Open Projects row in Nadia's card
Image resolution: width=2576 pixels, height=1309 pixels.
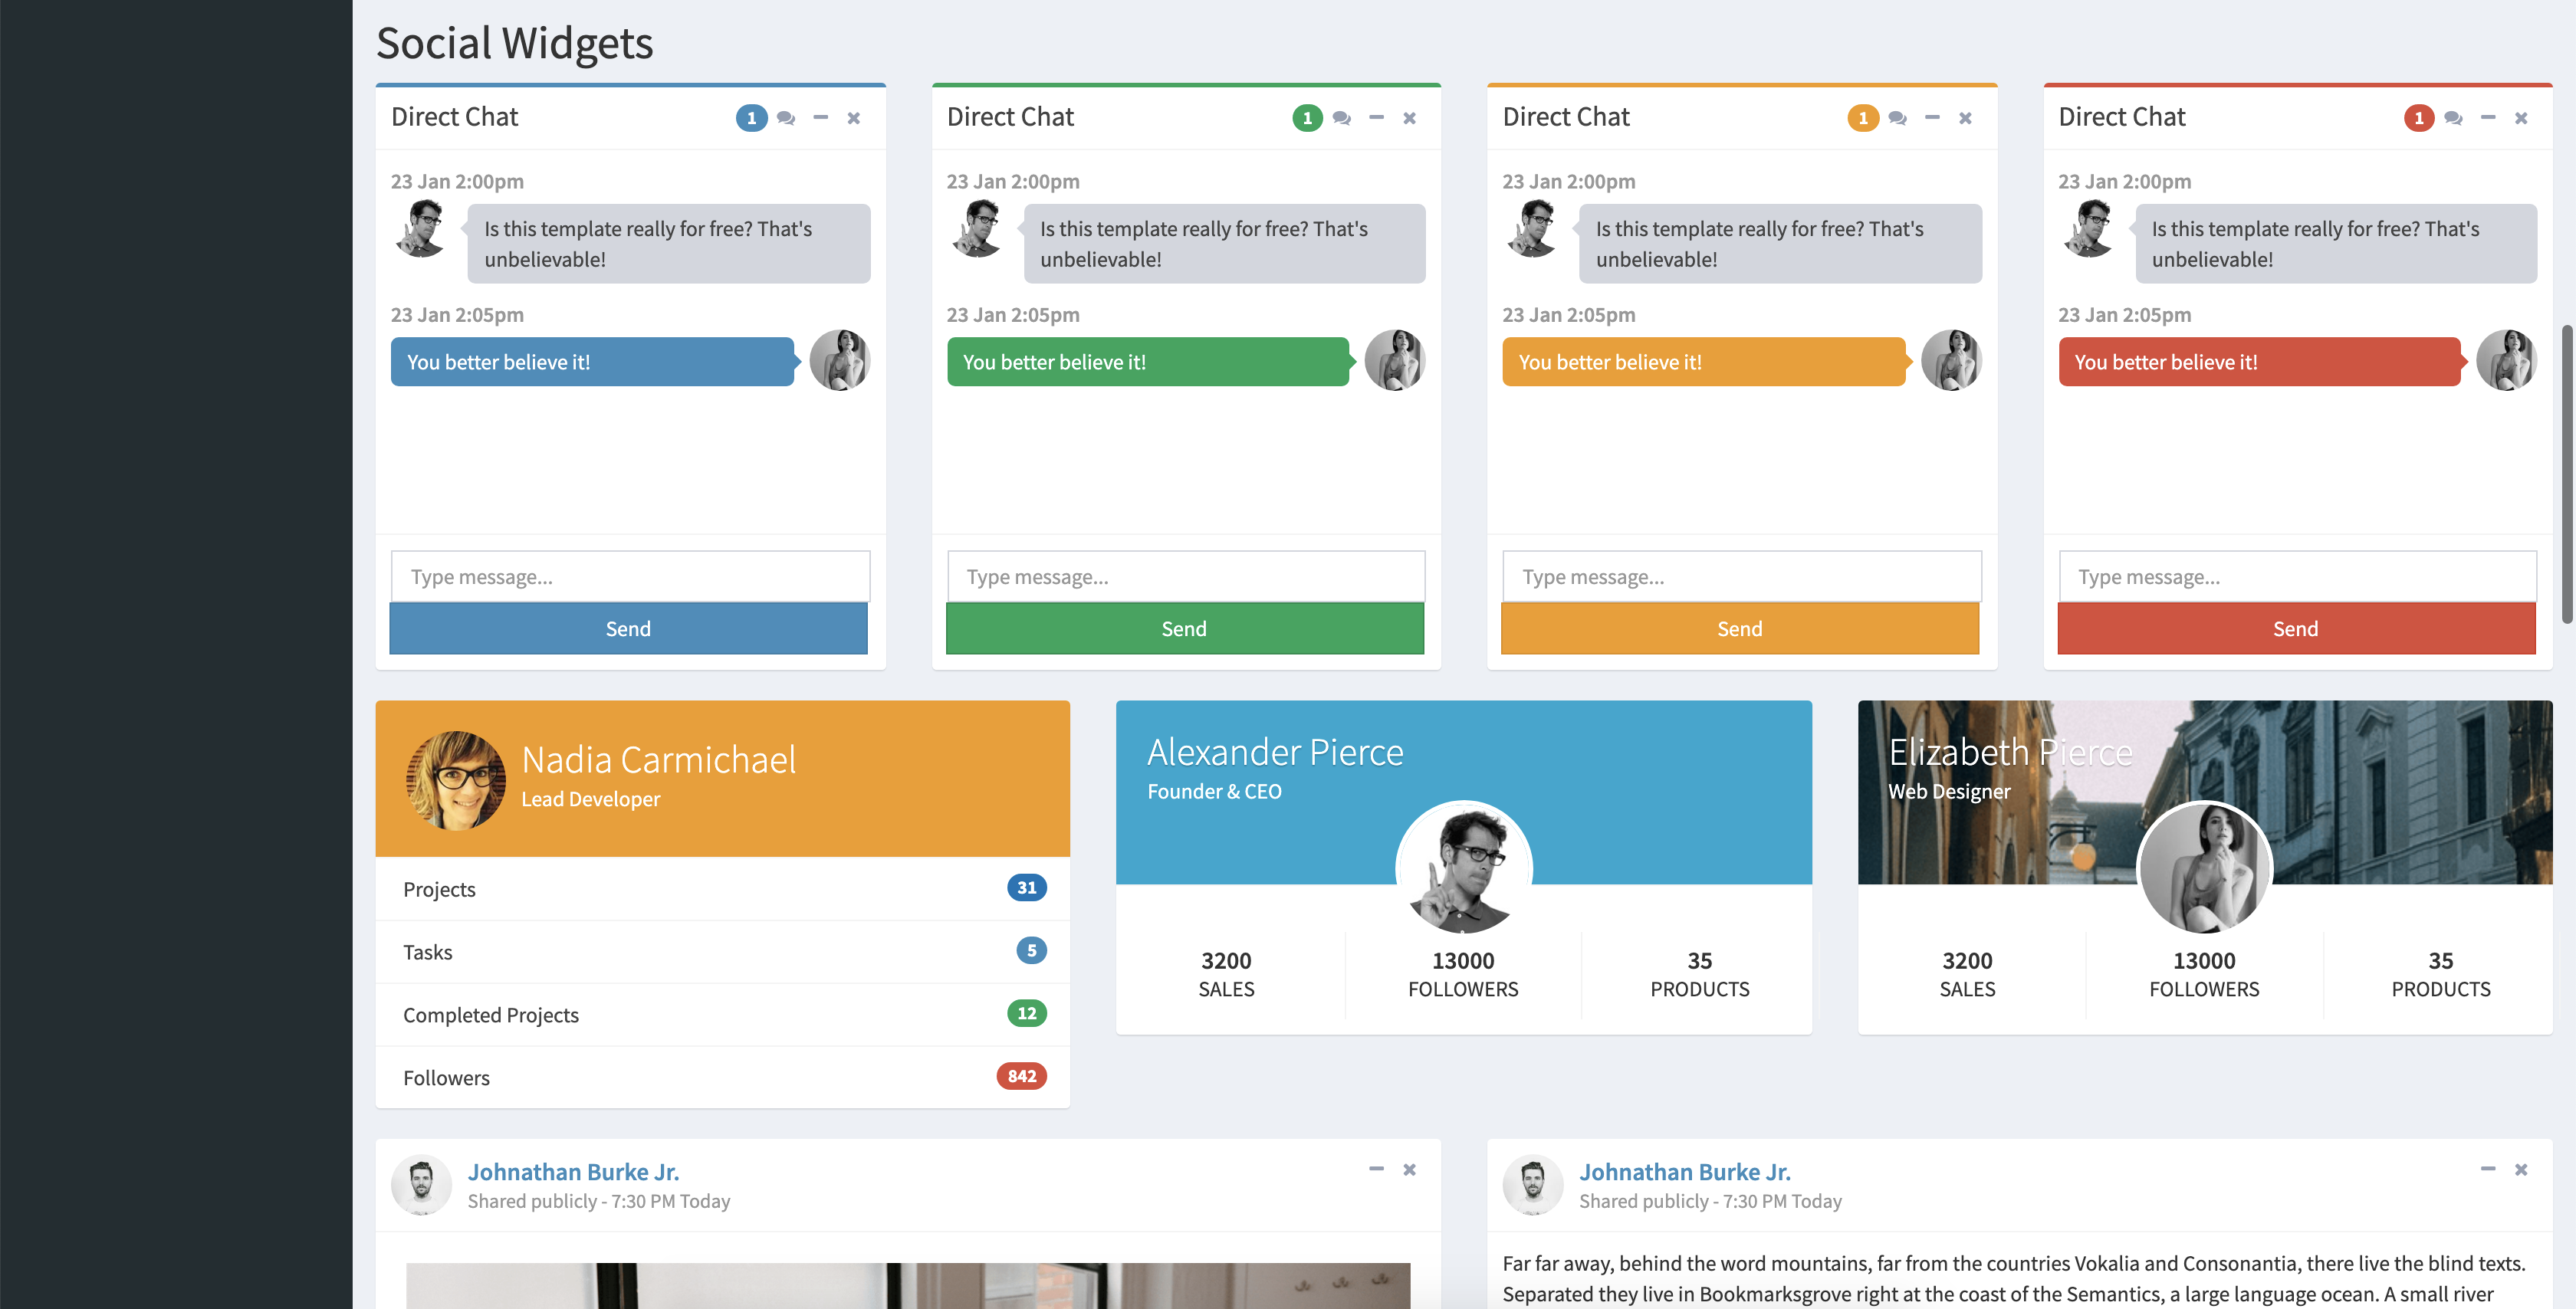click(723, 889)
